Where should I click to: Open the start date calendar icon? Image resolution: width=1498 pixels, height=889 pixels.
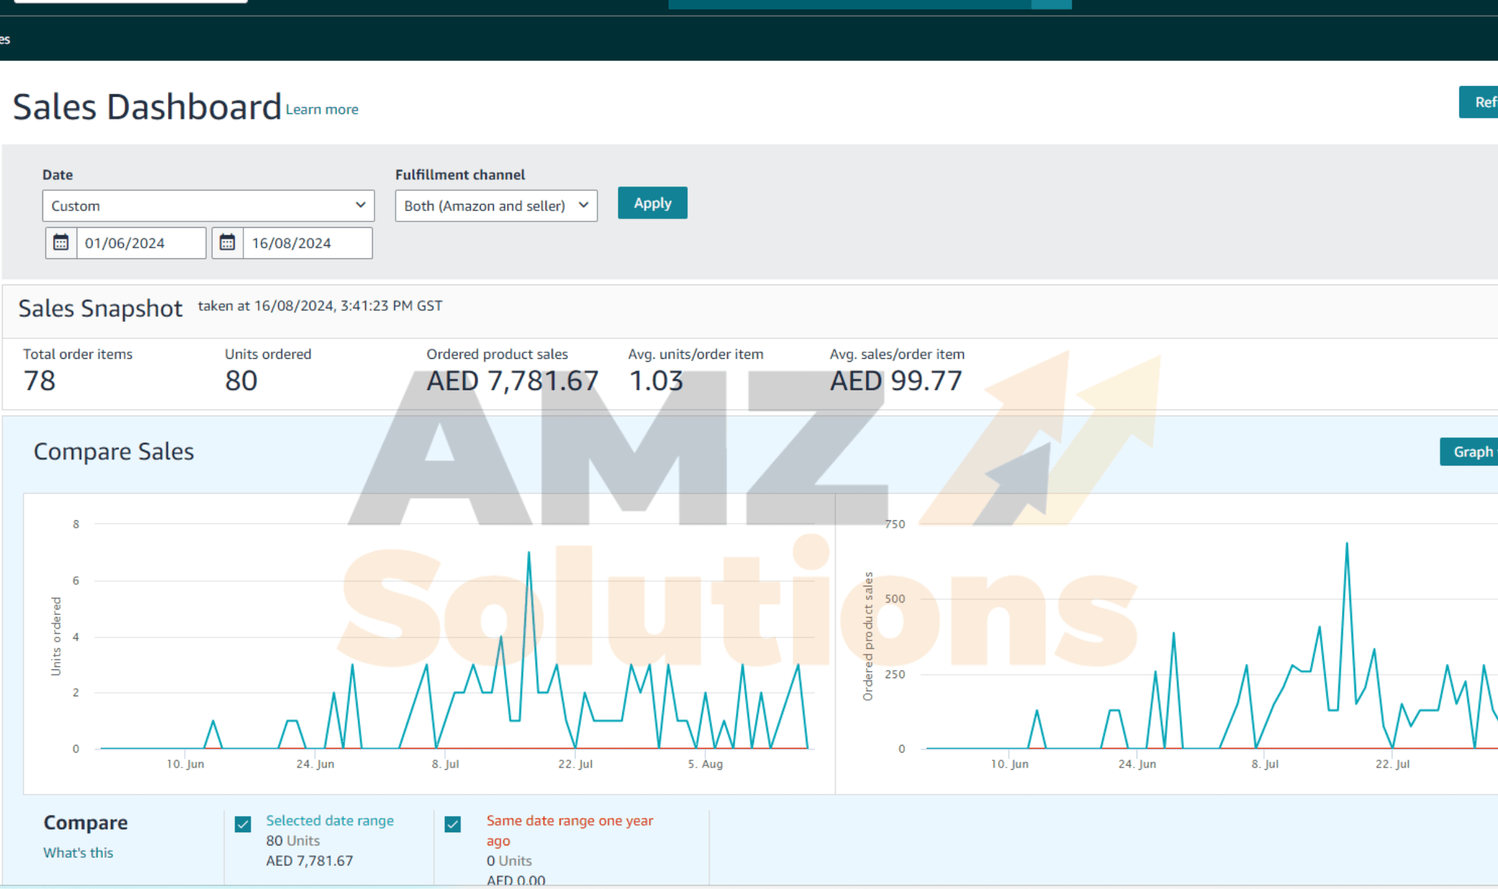61,243
